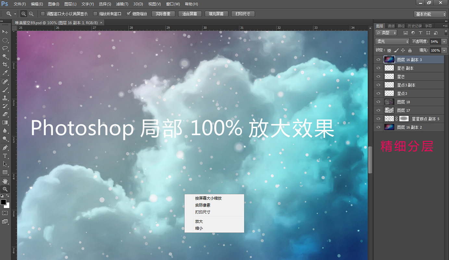The image size is (449, 260).
Task: Switch to the 通道 tab
Action: tap(391, 26)
